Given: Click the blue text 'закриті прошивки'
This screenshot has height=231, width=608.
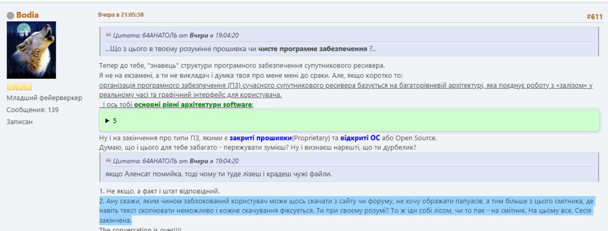Looking at the screenshot, I should click(260, 138).
